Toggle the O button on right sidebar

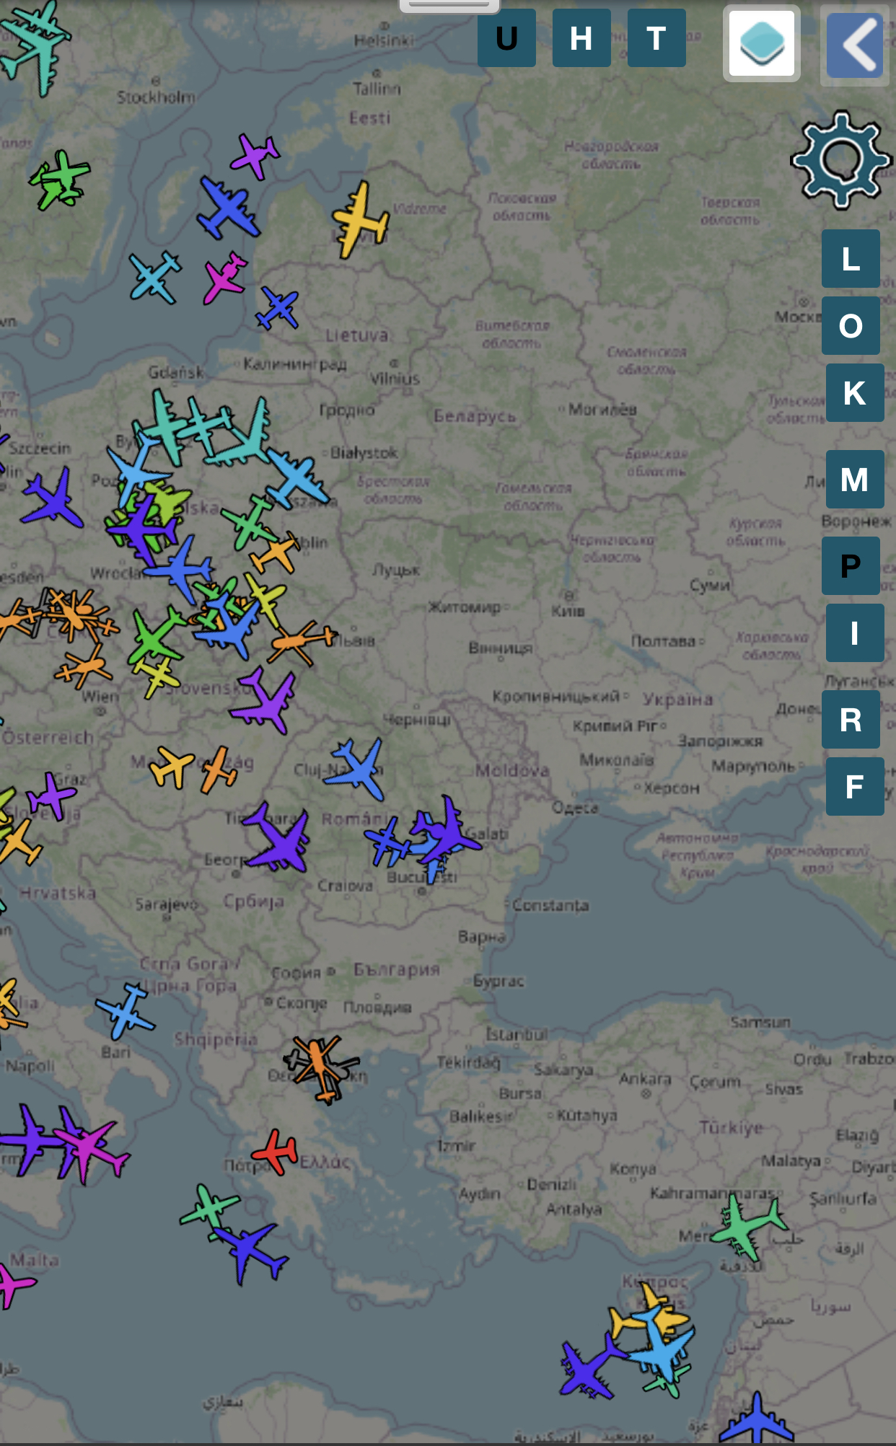pos(851,325)
